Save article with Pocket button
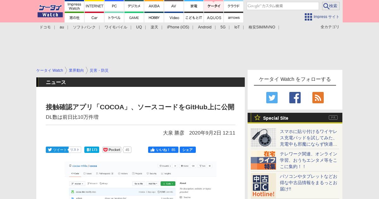 pos(112,150)
